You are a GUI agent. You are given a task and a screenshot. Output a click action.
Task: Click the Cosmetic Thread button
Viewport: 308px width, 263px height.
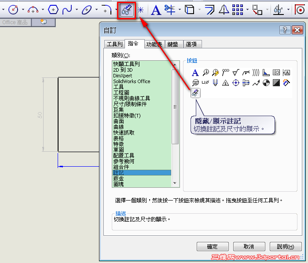[215, 83]
